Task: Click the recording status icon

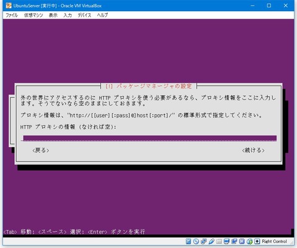Action: point(234,241)
